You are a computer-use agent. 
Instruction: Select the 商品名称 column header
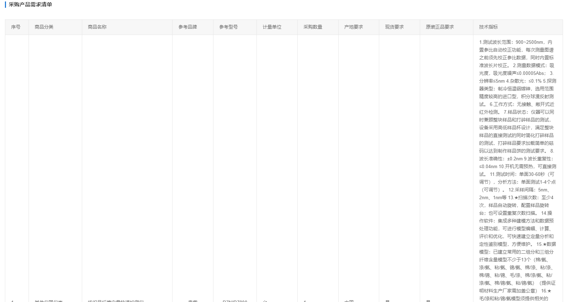click(x=97, y=27)
